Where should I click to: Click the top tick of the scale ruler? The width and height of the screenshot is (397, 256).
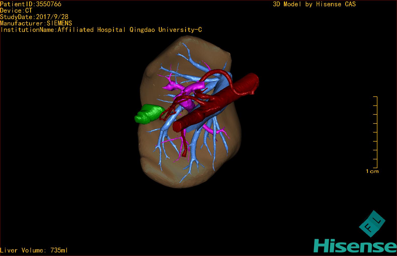coord(375,97)
